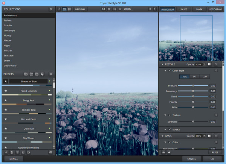Switch to split before/after view
Screen dimensions: 226x164
pyautogui.click(x=69, y=9)
